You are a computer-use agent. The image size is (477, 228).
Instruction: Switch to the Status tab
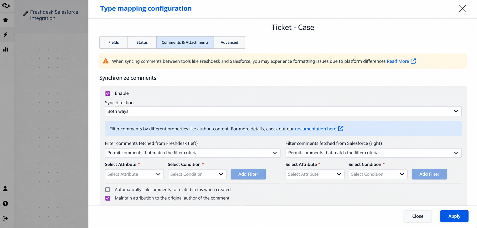[x=142, y=42]
